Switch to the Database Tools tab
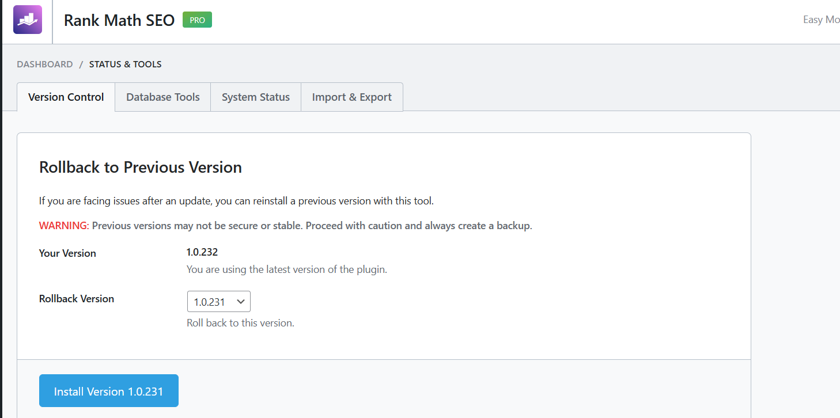 (163, 97)
